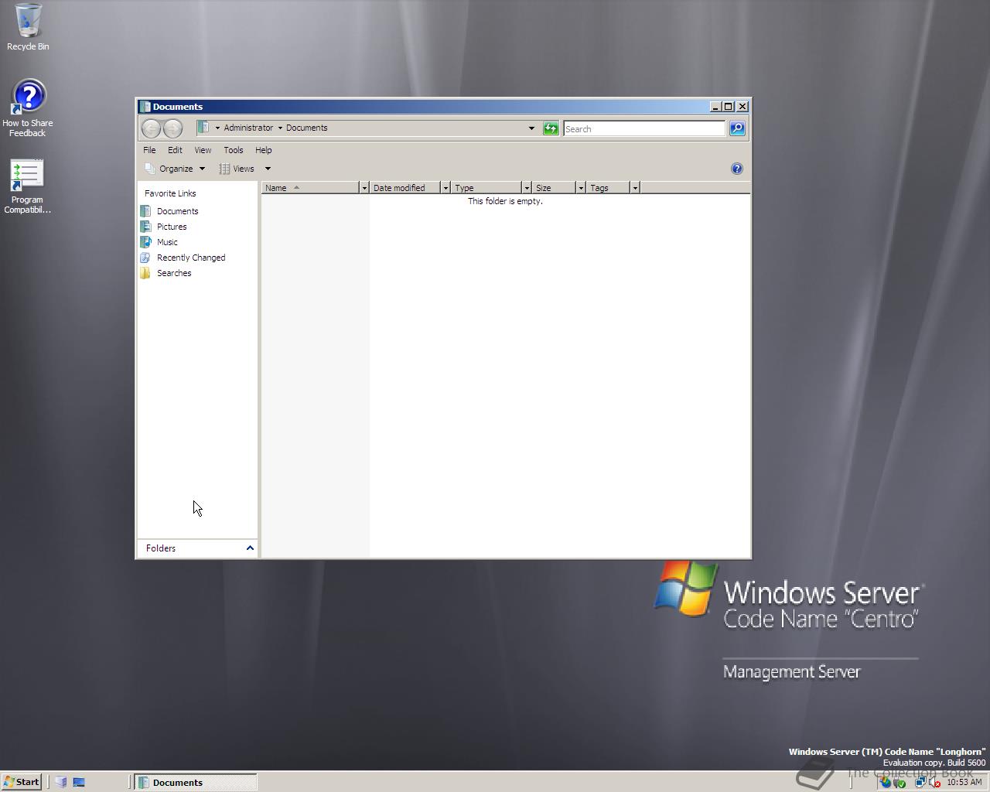Click the Documents taskbar button
Viewport: 990px width, 792px height.
(196, 782)
